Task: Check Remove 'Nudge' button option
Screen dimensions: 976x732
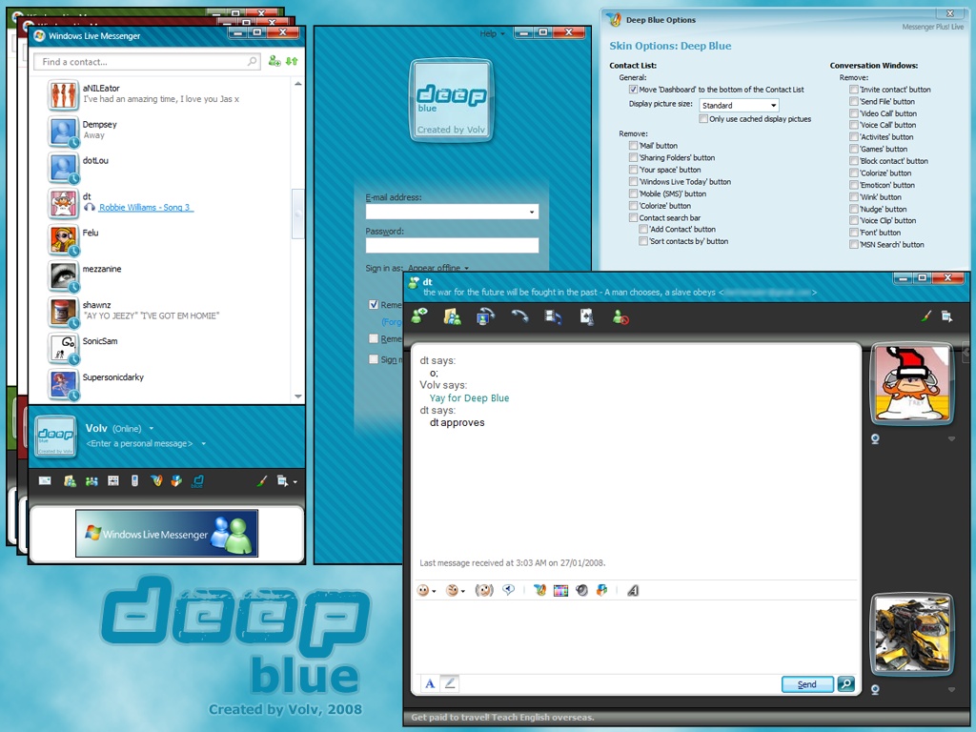Action: pos(854,209)
